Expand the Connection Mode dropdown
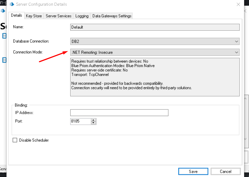The image size is (249, 177). pyautogui.click(x=236, y=52)
